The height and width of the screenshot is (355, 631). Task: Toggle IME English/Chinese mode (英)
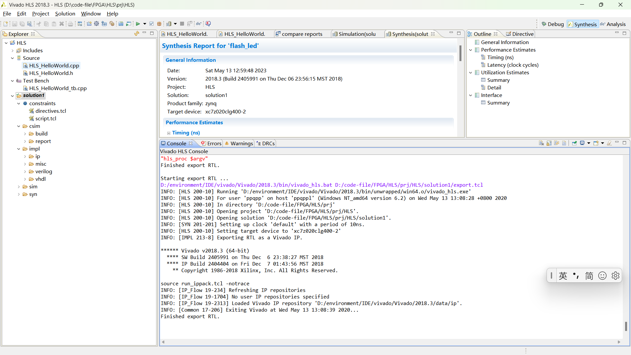(563, 275)
